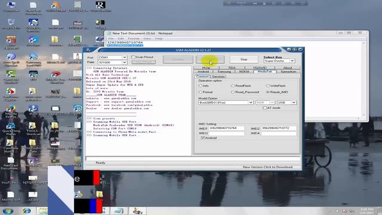The image size is (382, 215).
Task: Switch to the Android tab
Action: click(203, 72)
